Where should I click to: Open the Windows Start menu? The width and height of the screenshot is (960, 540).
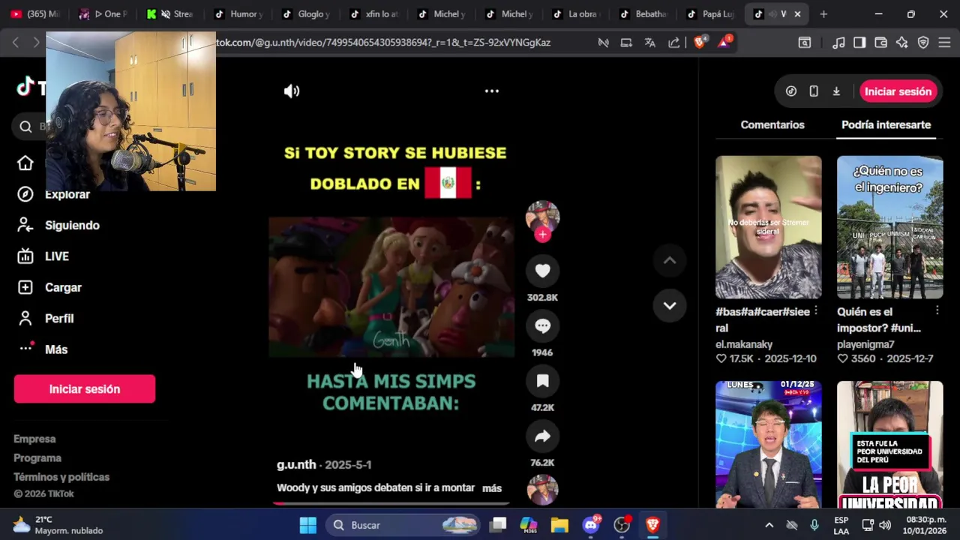(307, 525)
